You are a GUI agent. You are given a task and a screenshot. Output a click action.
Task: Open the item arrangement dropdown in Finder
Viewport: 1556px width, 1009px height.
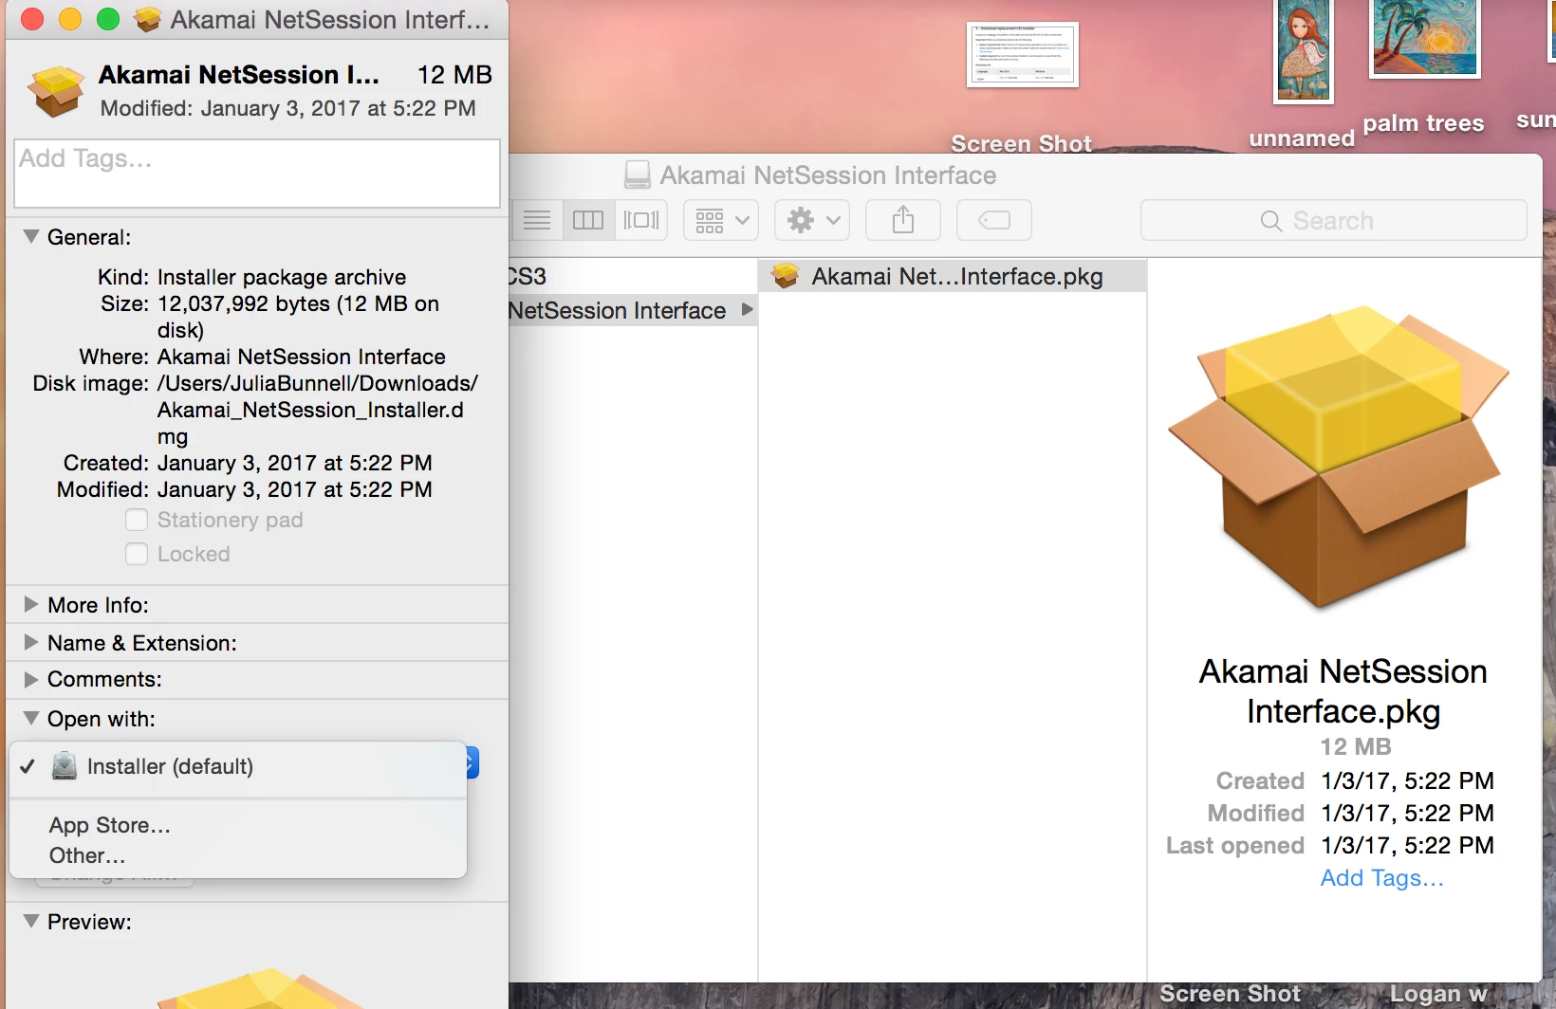click(721, 220)
